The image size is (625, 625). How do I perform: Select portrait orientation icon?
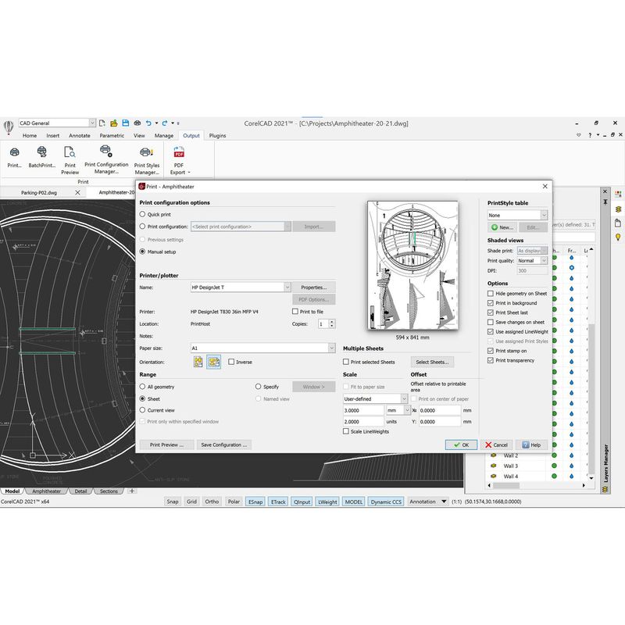pyautogui.click(x=198, y=362)
